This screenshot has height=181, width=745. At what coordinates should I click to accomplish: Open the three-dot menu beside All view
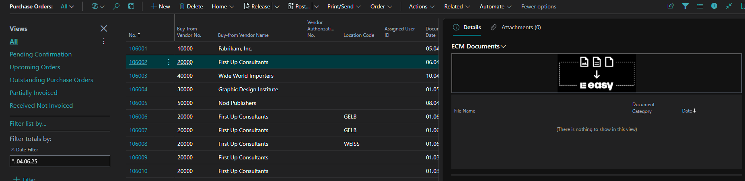click(104, 42)
